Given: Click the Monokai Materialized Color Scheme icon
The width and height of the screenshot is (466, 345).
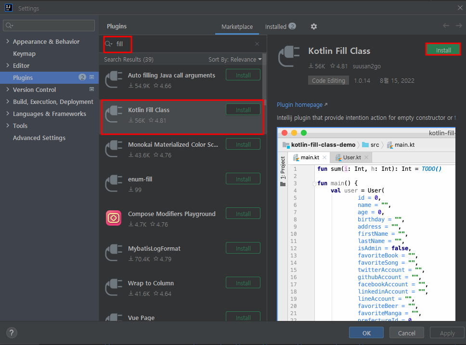Looking at the screenshot, I should tap(114, 149).
